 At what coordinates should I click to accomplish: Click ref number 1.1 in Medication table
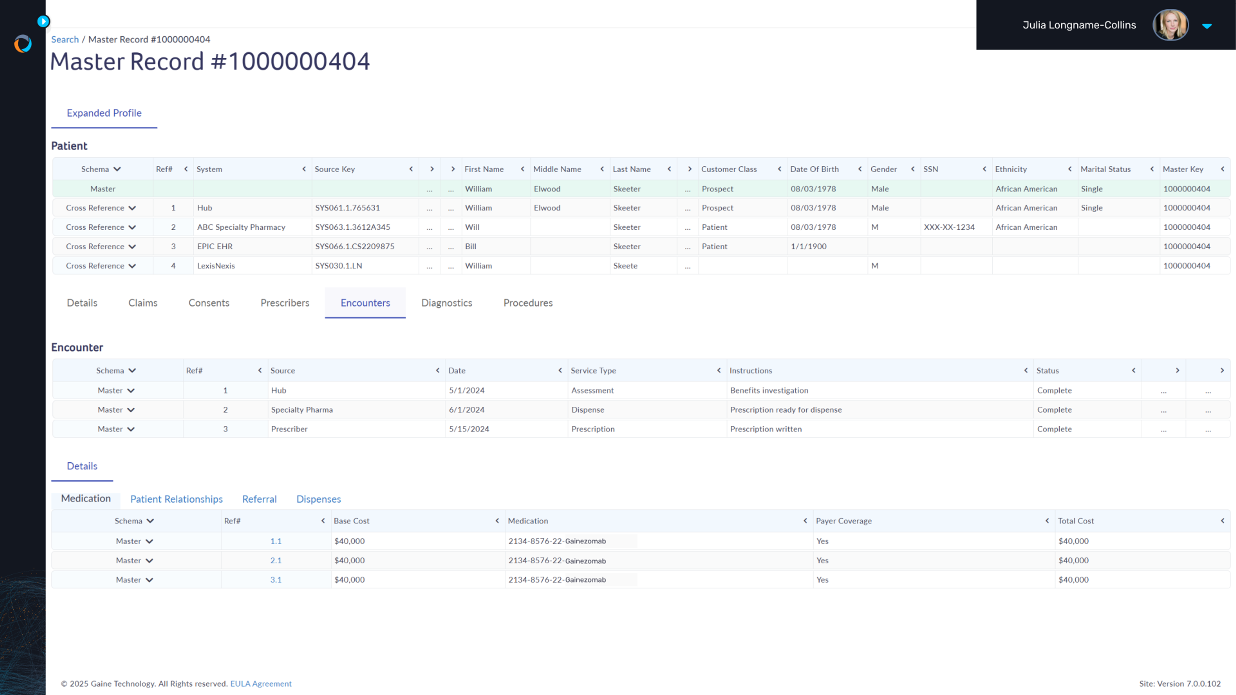coord(275,541)
